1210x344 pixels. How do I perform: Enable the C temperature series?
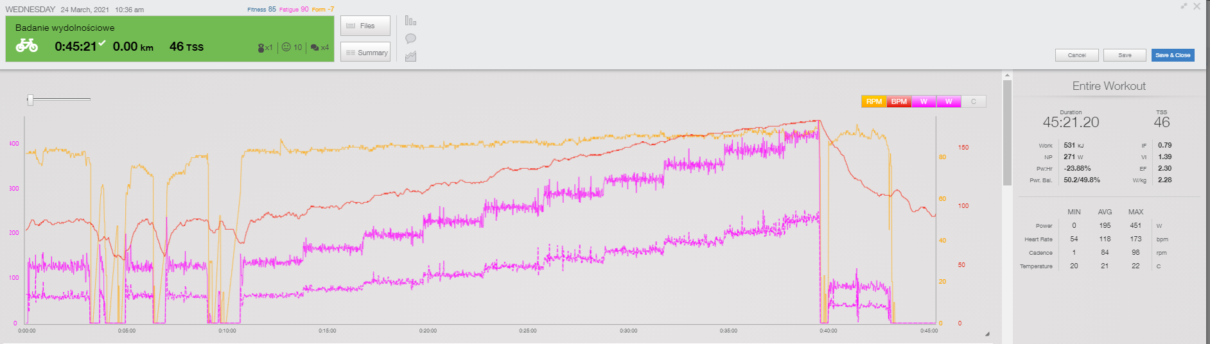[973, 101]
